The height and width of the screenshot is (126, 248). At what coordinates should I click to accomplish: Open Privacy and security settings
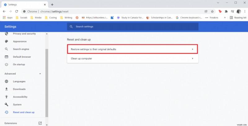pyautogui.click(x=24, y=34)
